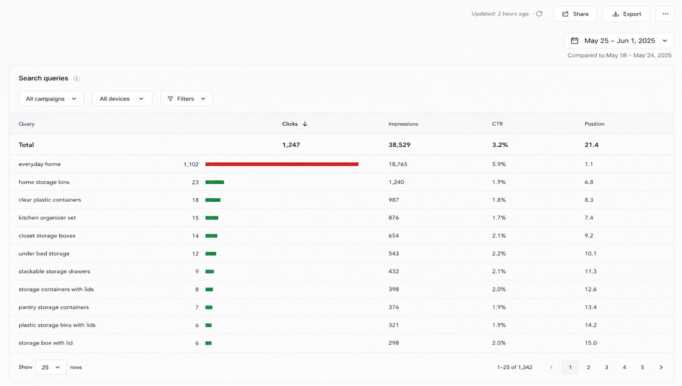682x386 pixels.
Task: Click the refresh icon beside Updated
Action: coord(539,14)
